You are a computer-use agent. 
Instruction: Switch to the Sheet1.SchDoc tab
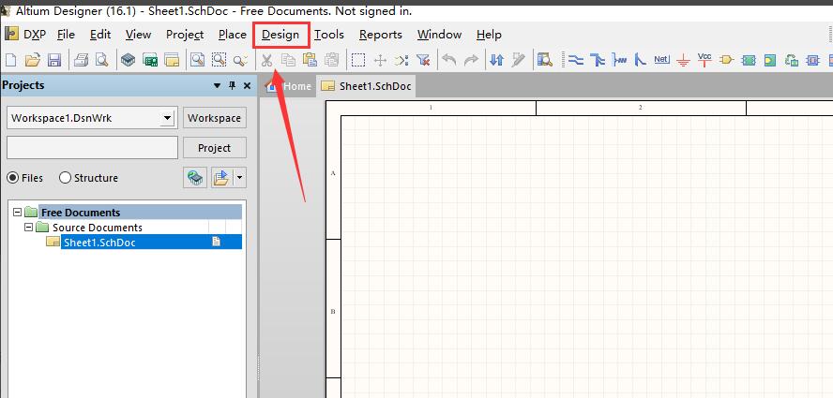click(x=367, y=86)
